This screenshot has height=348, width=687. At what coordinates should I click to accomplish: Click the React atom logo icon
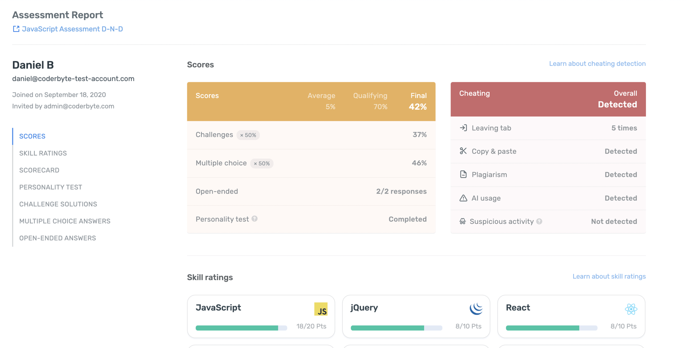tap(631, 309)
